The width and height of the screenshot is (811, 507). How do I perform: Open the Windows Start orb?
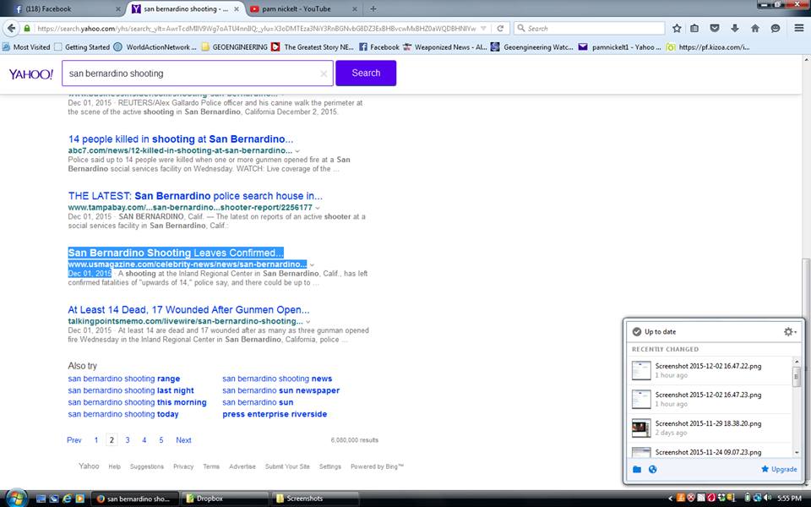(16, 498)
